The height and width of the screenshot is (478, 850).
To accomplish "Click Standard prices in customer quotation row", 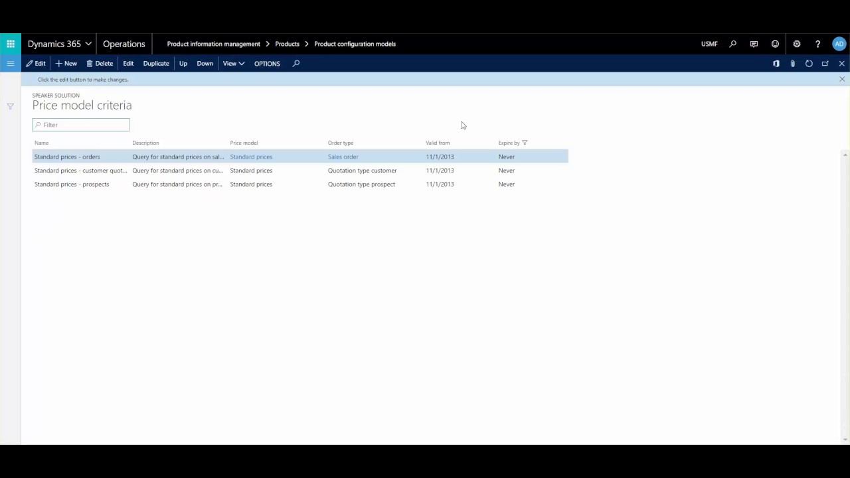I will click(251, 171).
